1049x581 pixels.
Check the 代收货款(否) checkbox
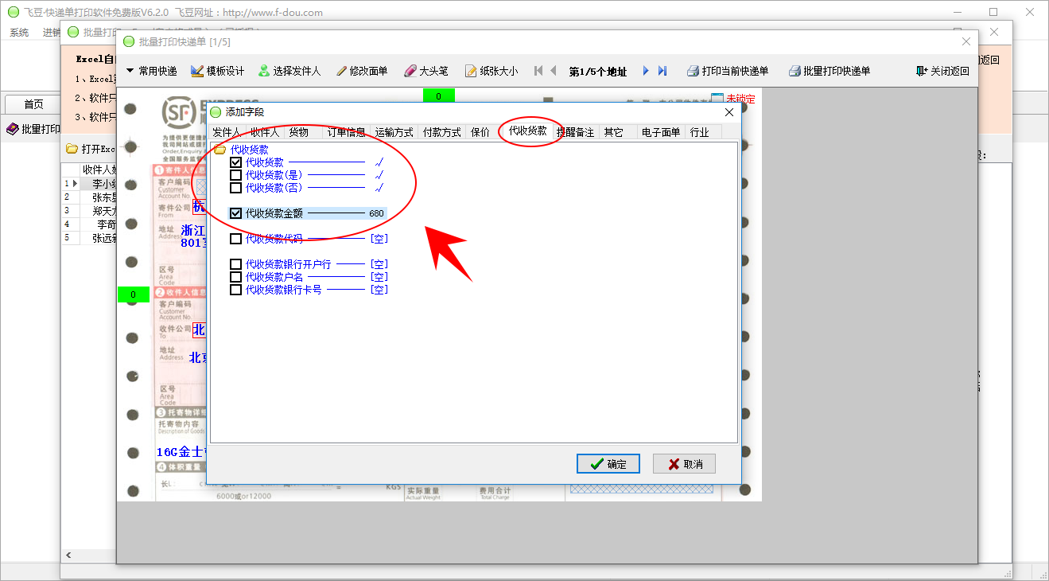click(x=235, y=188)
